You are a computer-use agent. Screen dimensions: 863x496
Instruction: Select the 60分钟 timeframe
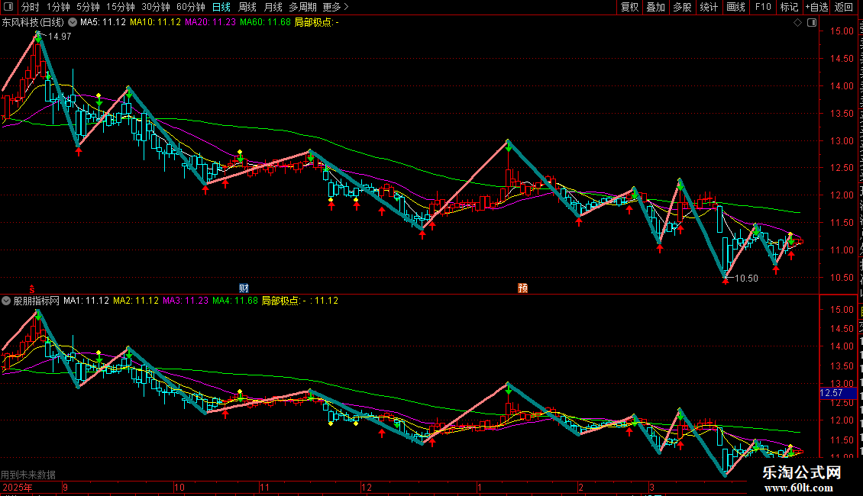190,7
